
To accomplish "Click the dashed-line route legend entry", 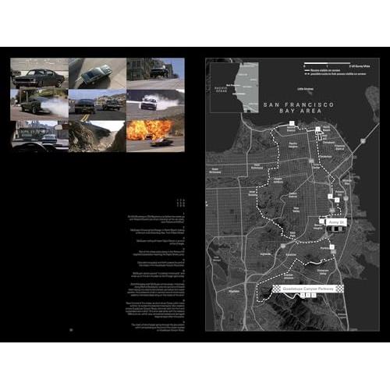I will (335, 74).
